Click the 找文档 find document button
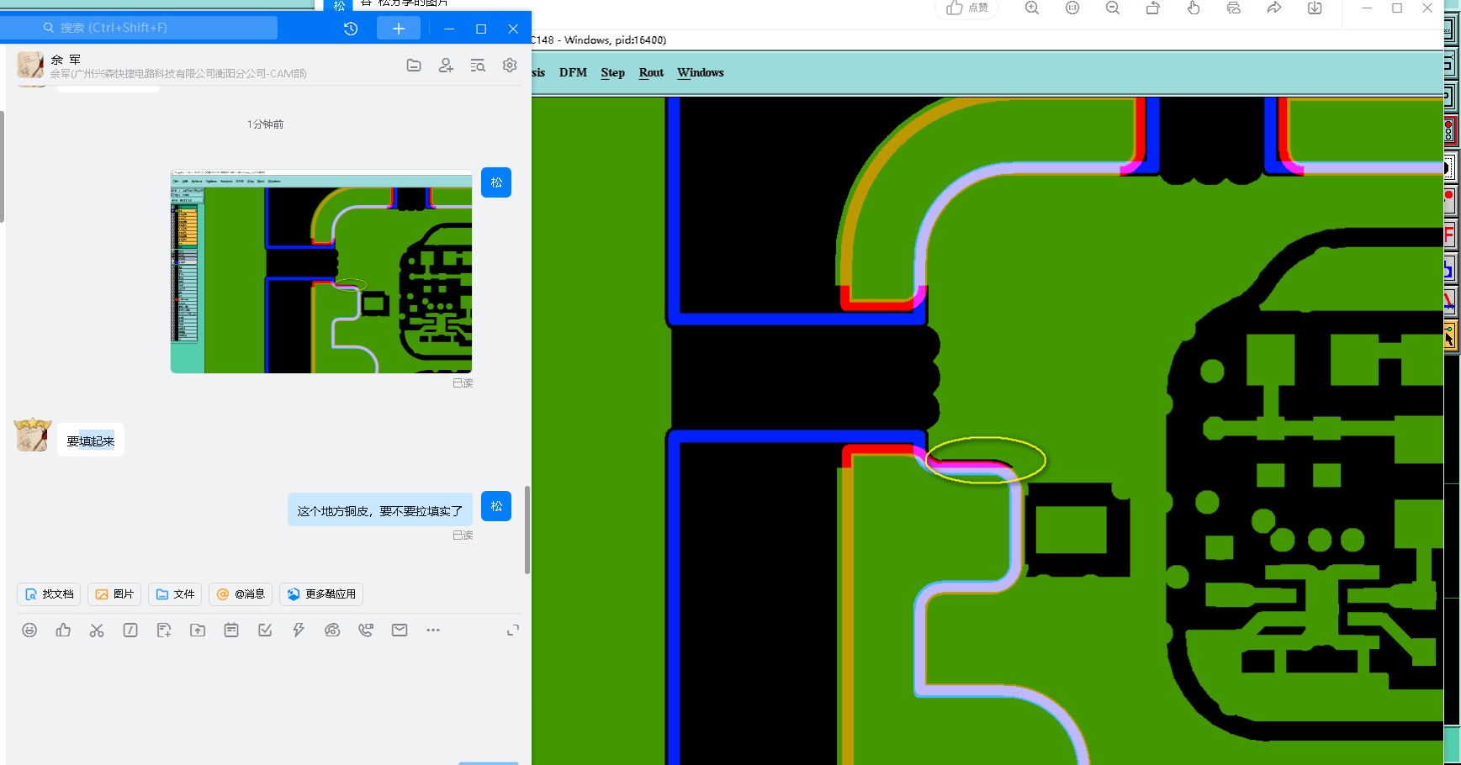1461x765 pixels. click(x=49, y=594)
